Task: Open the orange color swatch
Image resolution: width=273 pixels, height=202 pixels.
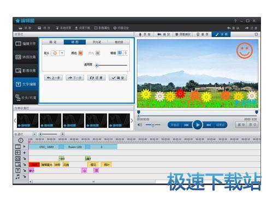Action: 80,53
